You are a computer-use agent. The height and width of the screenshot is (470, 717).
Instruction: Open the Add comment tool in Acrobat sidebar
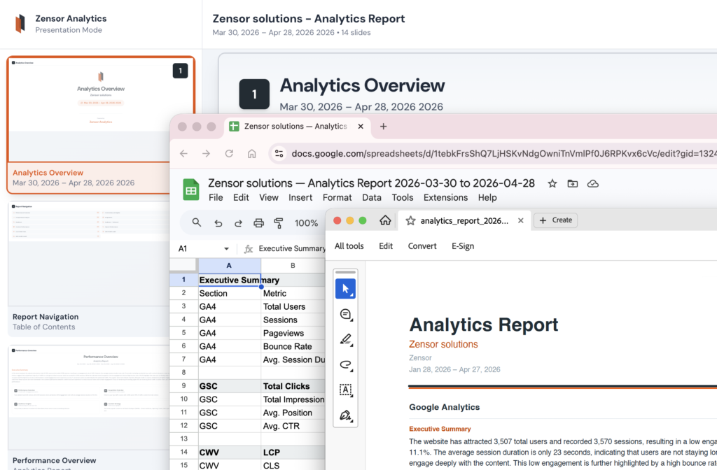tap(345, 314)
